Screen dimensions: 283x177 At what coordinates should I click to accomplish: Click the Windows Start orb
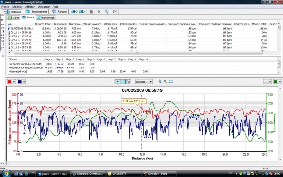pos(6,173)
